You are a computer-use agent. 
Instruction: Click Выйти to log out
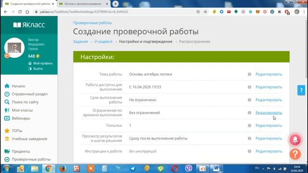[x=38, y=69]
